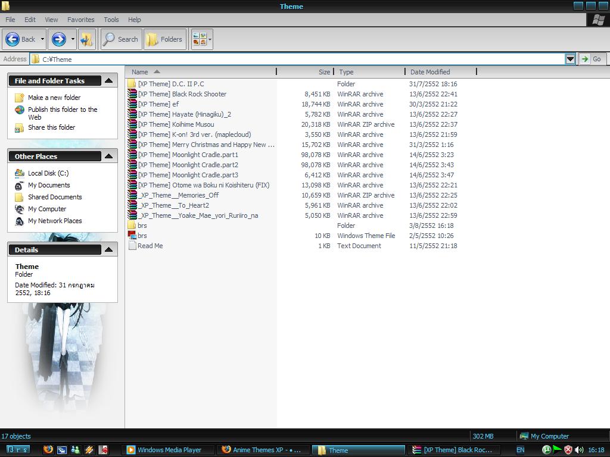Select _XP_Theme__Memories_Off archive icon
Screen dimensions: 610x457
132,195
